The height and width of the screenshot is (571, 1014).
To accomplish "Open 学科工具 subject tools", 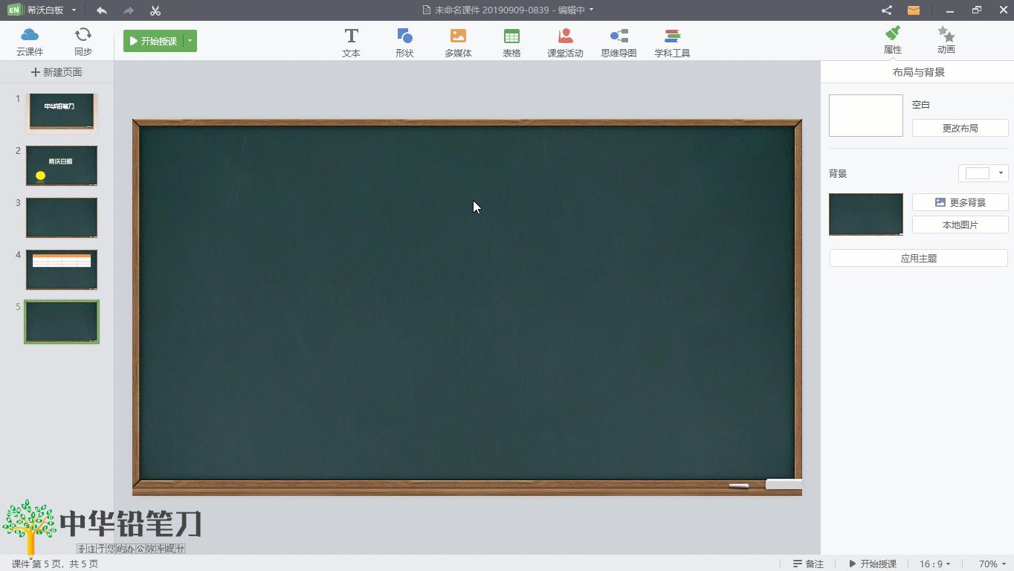I will 672,42.
